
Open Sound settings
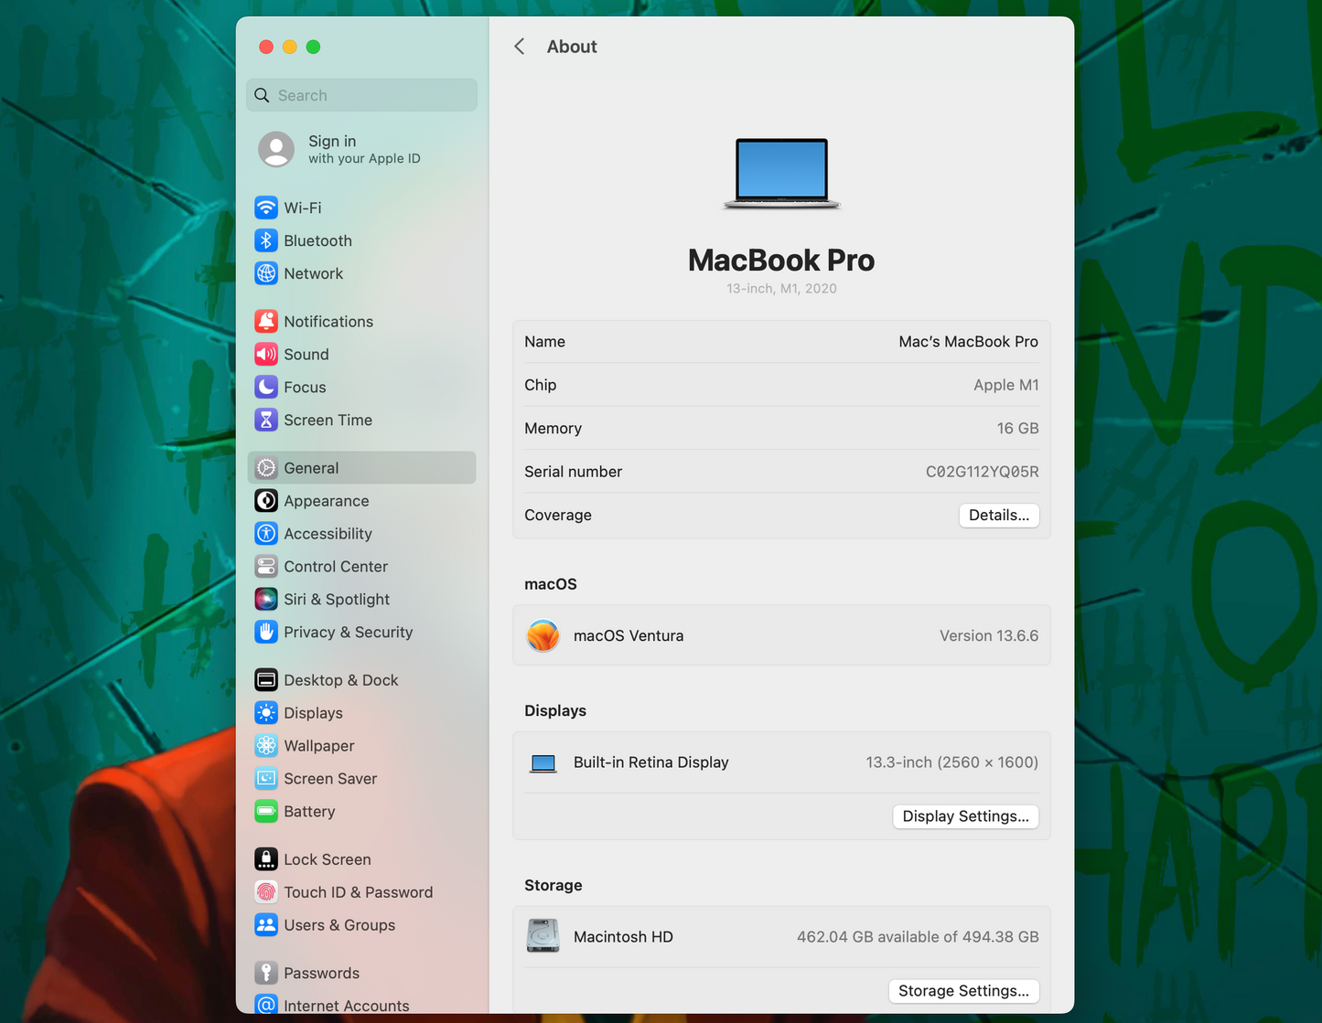tap(306, 354)
